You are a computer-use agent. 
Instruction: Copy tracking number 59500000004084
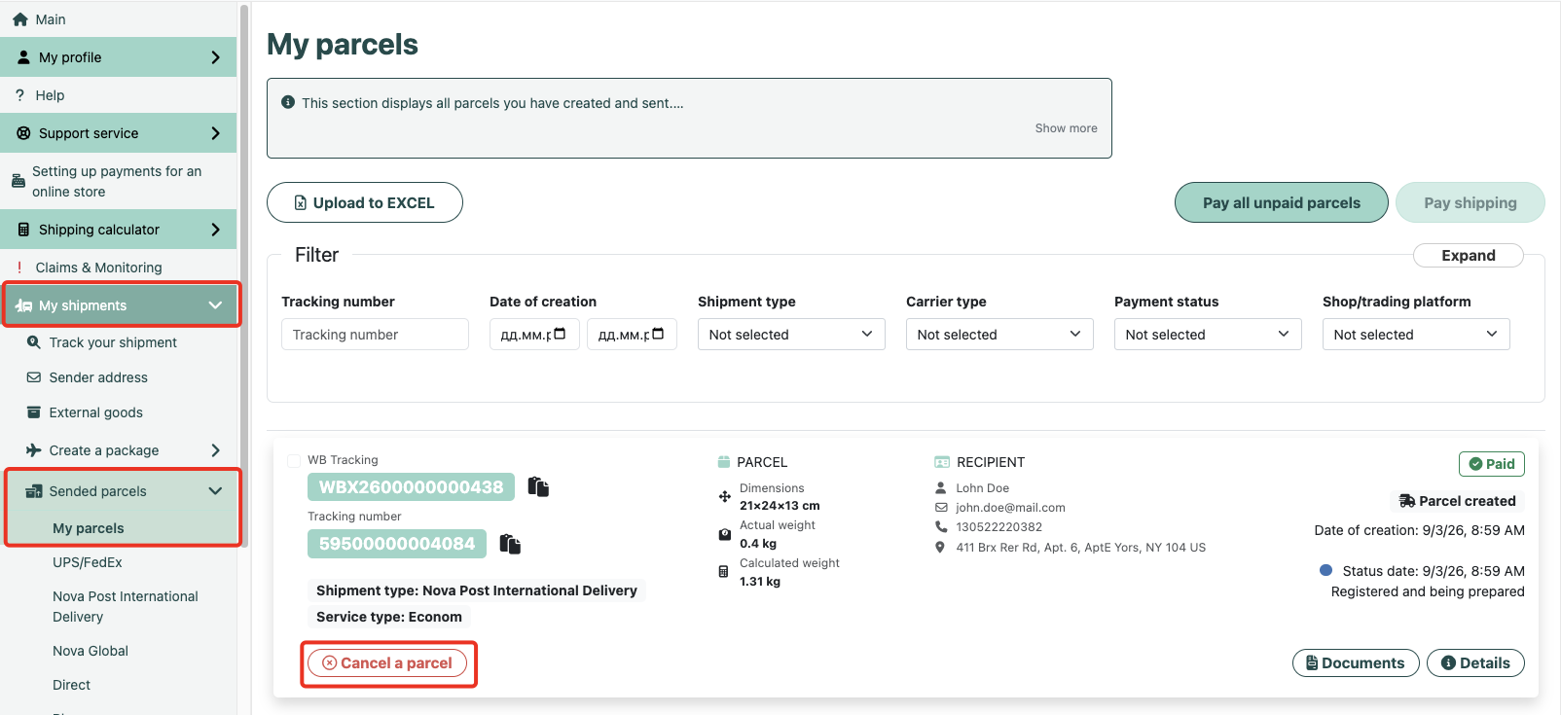point(510,544)
